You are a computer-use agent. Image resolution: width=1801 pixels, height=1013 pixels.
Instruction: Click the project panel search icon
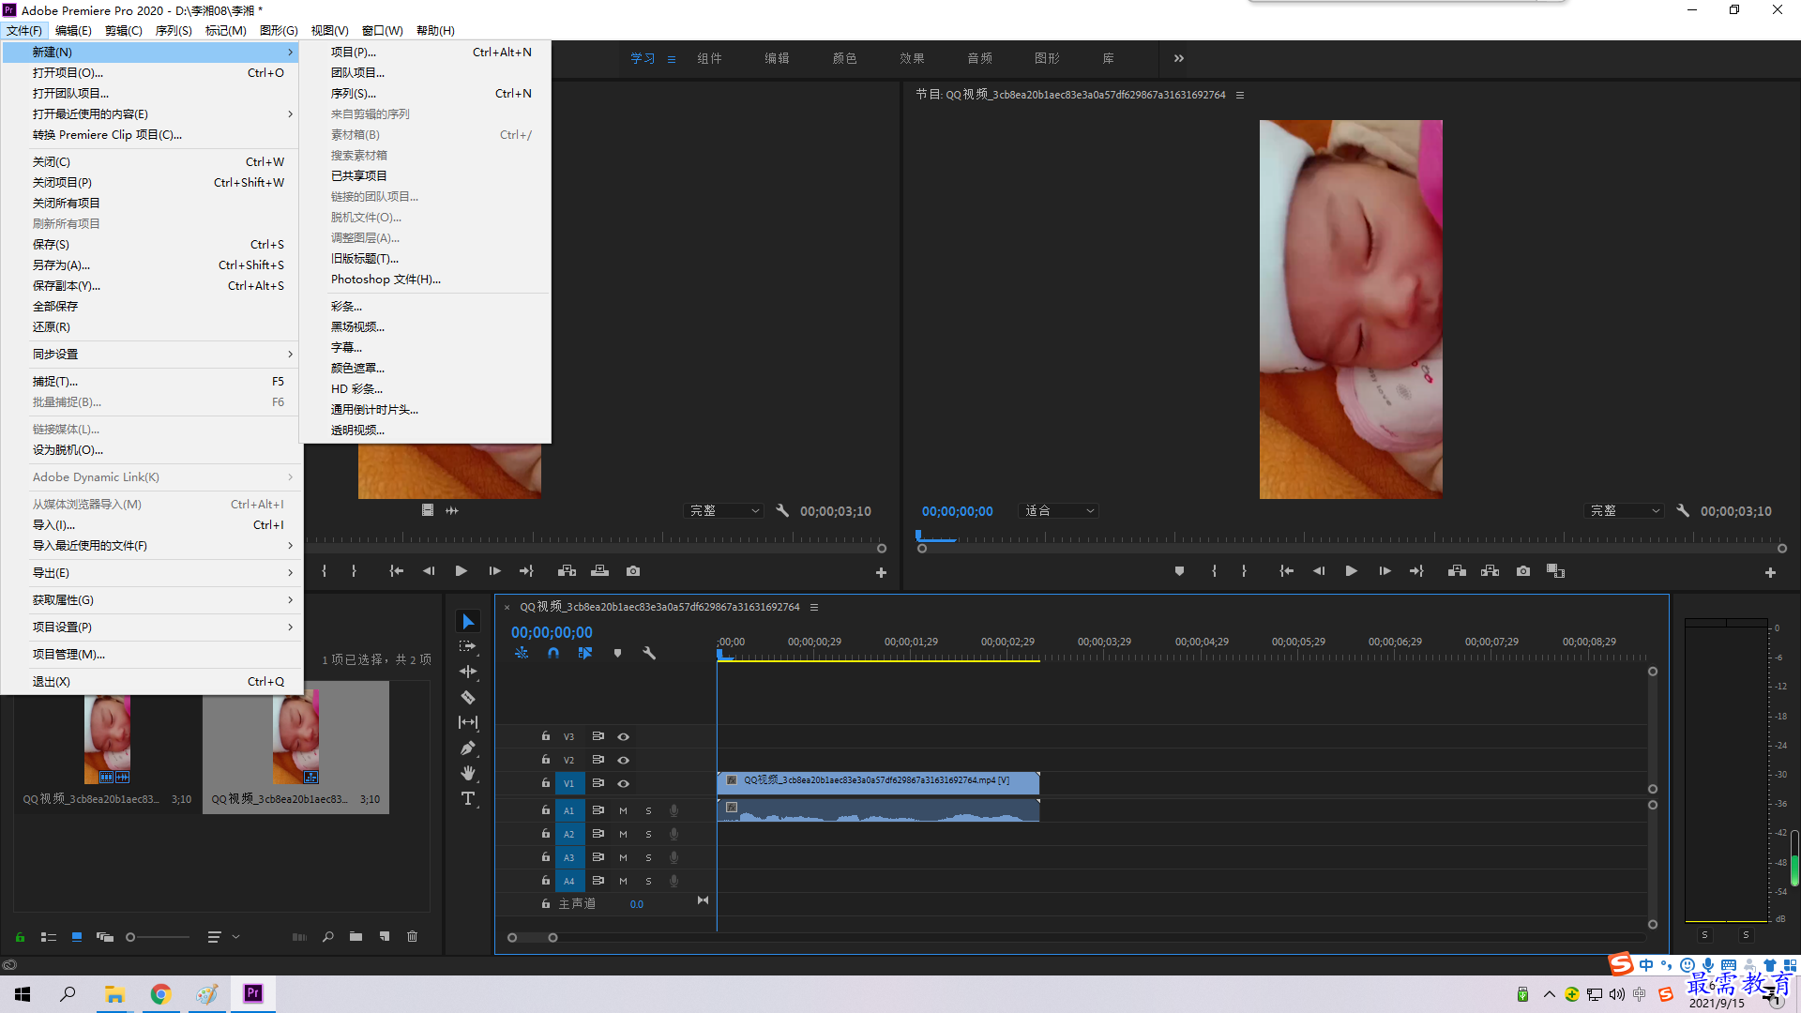tap(328, 936)
